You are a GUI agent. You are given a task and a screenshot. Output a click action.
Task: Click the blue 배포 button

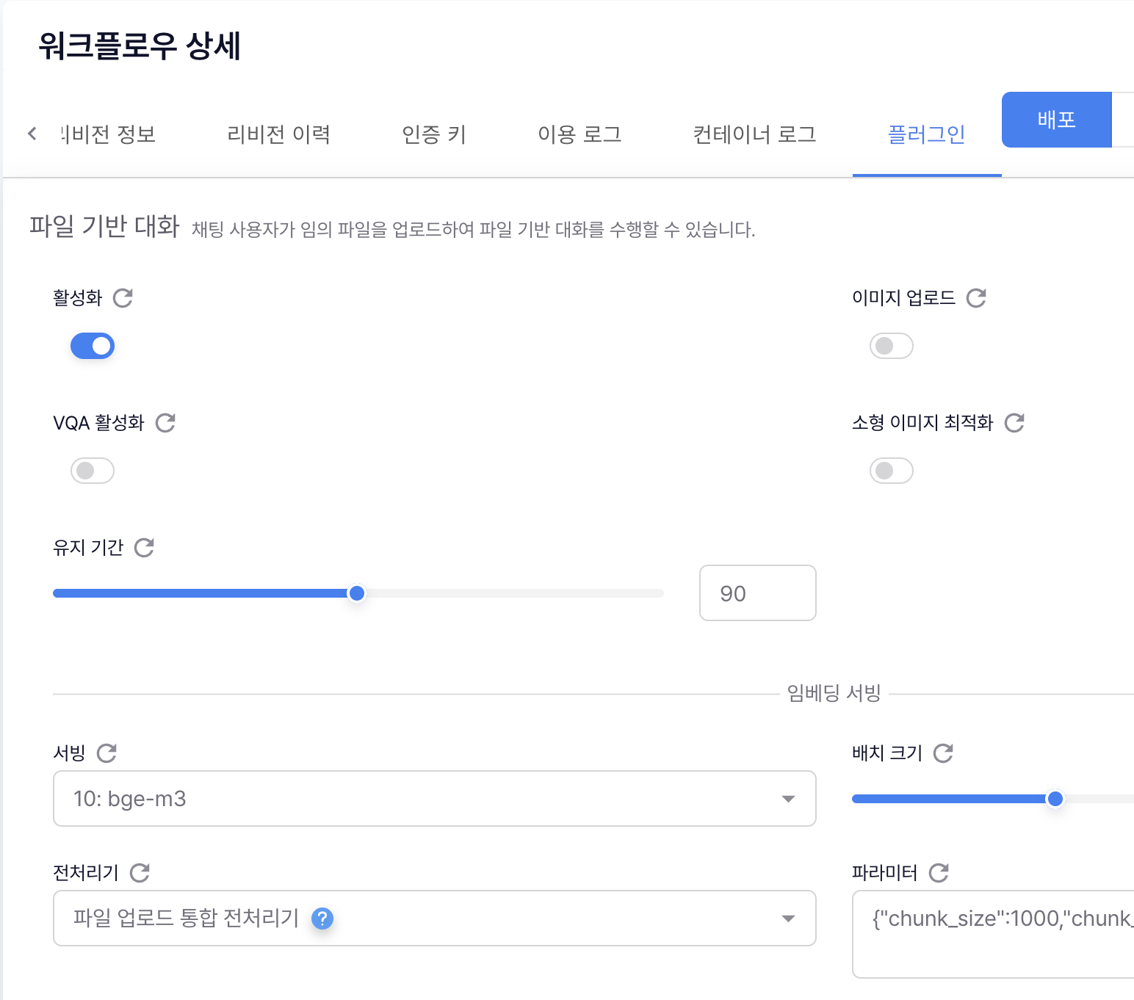tap(1056, 120)
